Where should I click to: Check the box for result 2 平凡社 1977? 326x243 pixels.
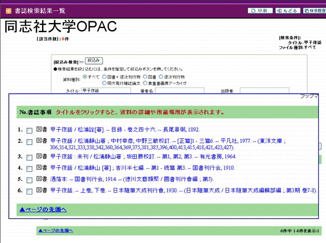(x=29, y=142)
